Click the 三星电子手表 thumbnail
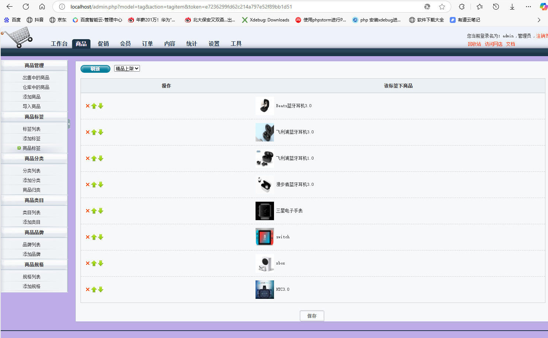The width and height of the screenshot is (548, 338). 265,211
